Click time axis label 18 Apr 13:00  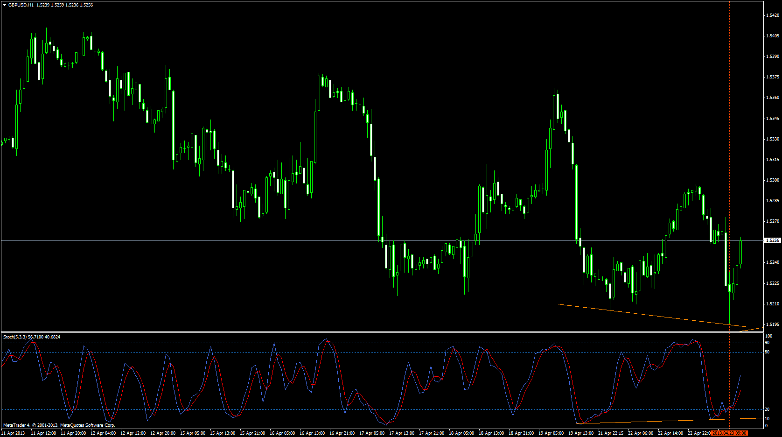coord(491,433)
